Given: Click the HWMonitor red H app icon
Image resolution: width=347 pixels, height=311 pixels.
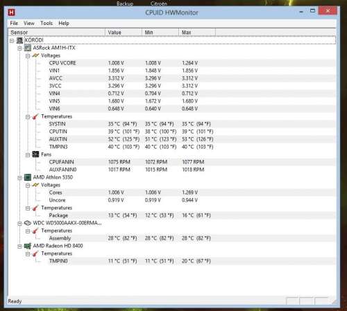Looking at the screenshot, I should click(x=11, y=12).
